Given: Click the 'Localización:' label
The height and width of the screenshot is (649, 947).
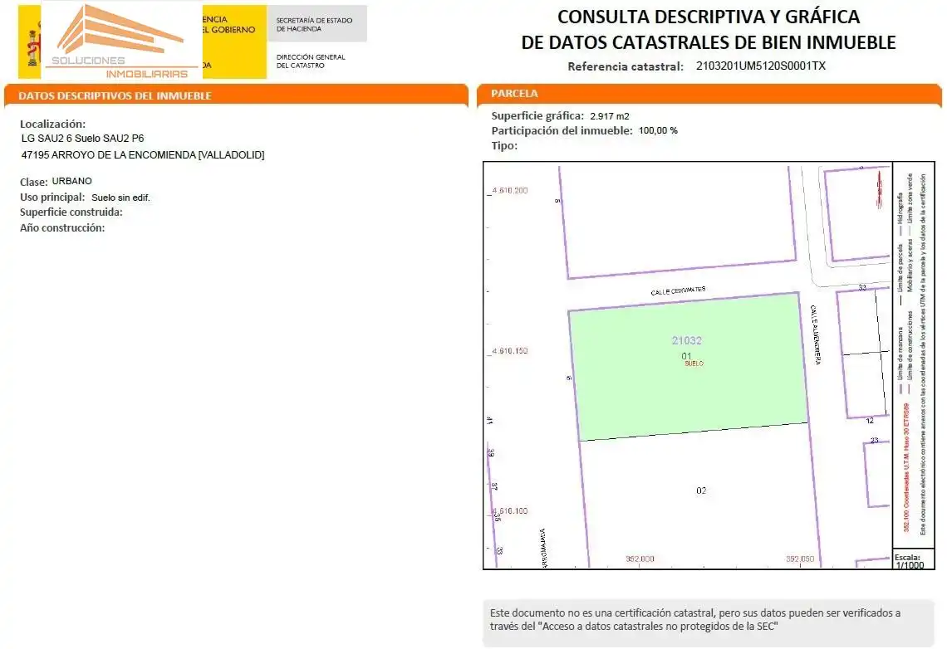Looking at the screenshot, I should [52, 124].
